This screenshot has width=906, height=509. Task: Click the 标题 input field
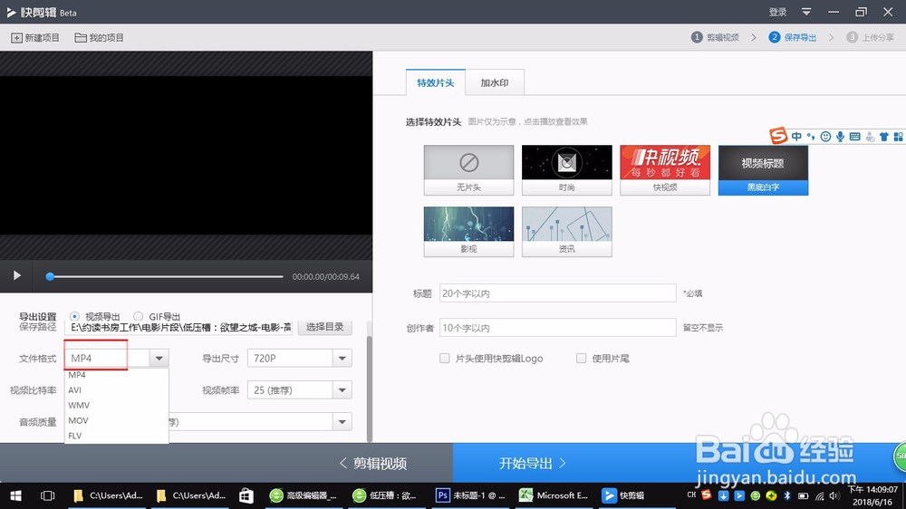pyautogui.click(x=557, y=293)
